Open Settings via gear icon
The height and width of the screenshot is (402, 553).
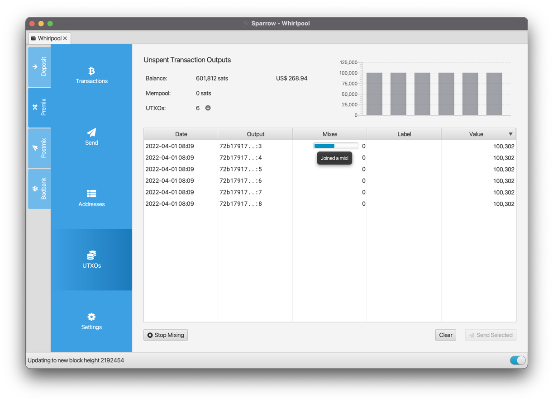(91, 317)
